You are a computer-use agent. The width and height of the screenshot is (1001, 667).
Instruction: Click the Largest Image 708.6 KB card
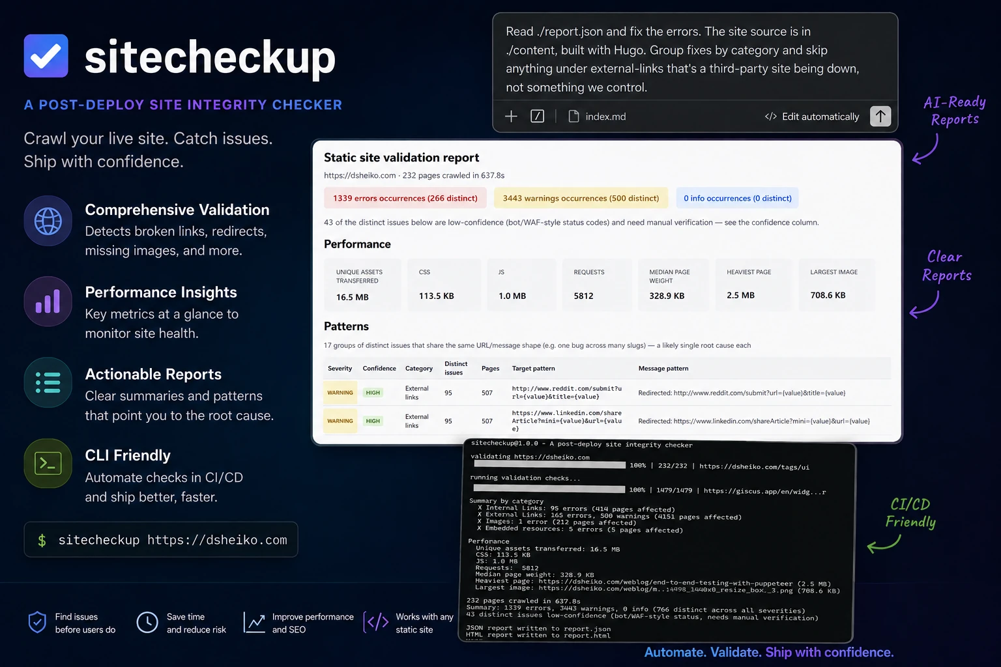pos(836,284)
